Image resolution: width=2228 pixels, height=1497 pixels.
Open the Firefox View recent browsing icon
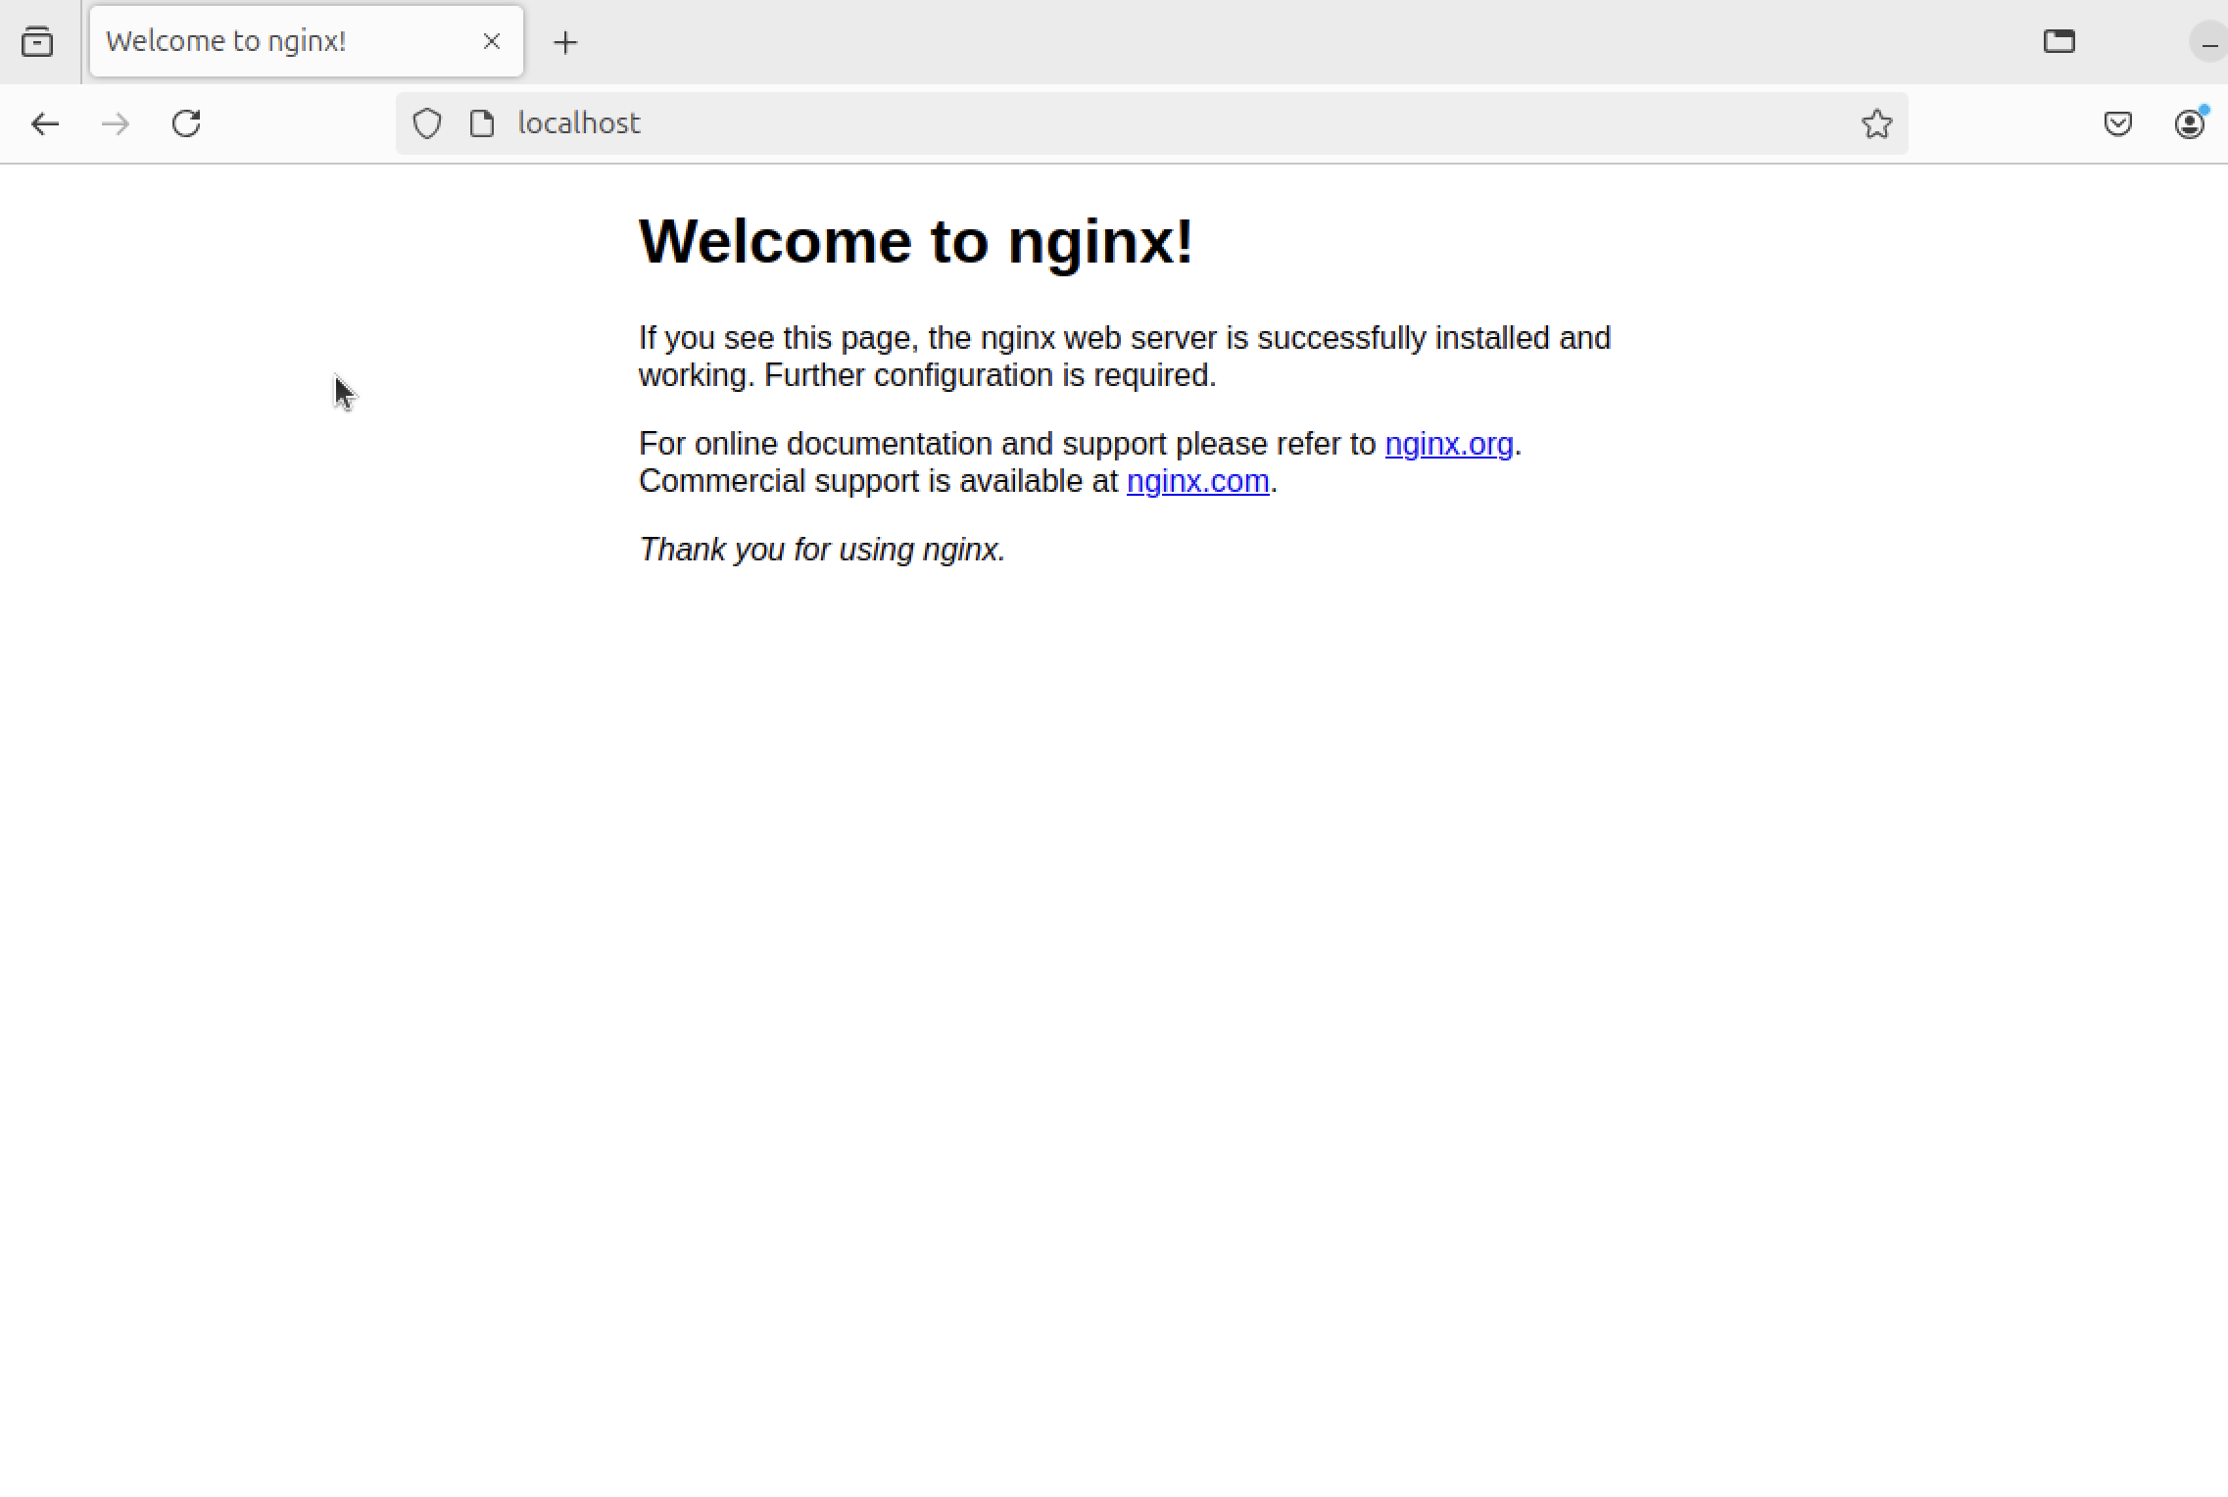[x=37, y=42]
